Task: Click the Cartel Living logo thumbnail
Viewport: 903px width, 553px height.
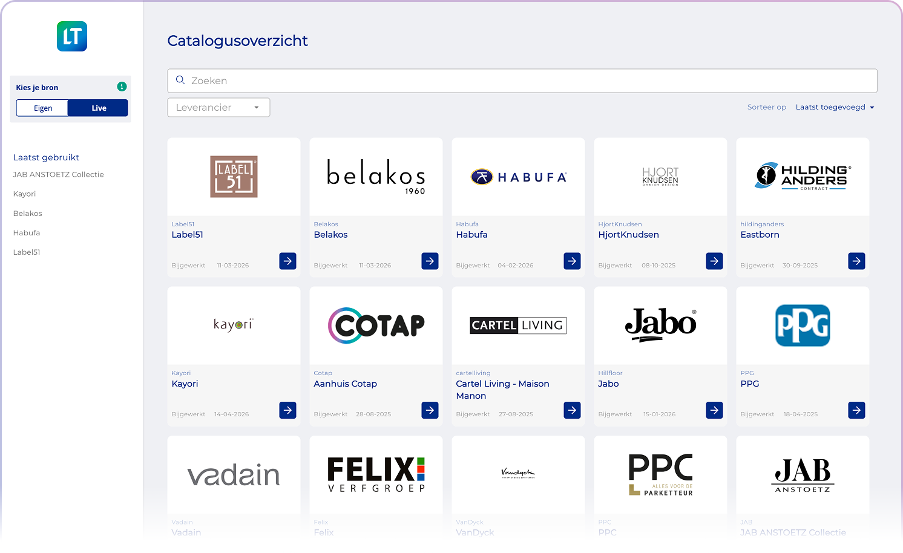Action: [517, 326]
